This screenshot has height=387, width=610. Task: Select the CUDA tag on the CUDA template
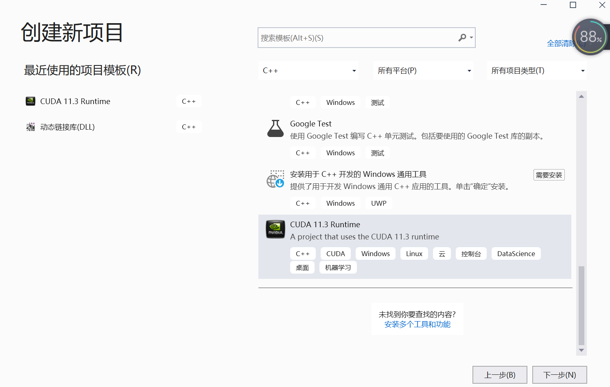[335, 253]
